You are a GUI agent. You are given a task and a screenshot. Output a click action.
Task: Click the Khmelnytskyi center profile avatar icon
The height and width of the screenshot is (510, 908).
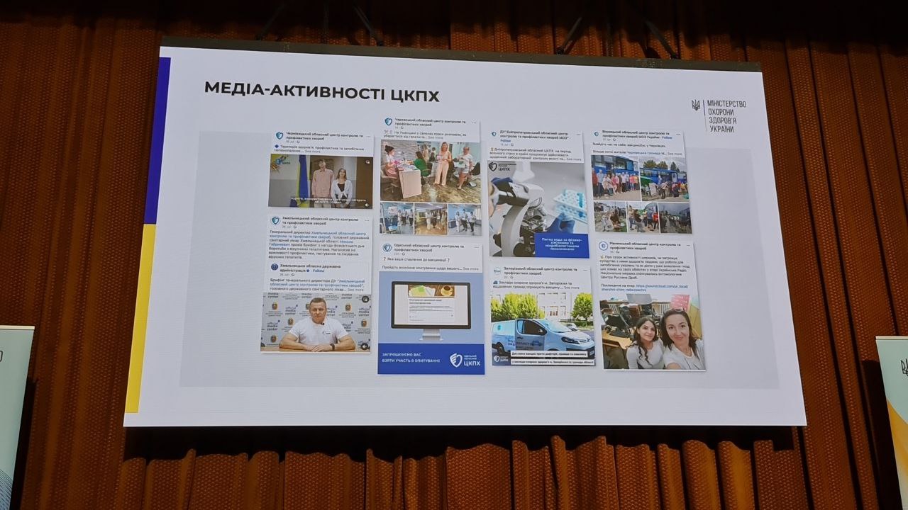coord(275,221)
